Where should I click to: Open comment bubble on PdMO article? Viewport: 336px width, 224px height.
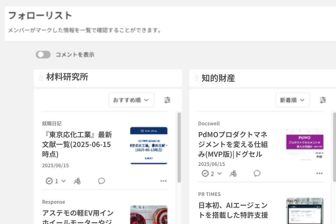tap(257, 173)
